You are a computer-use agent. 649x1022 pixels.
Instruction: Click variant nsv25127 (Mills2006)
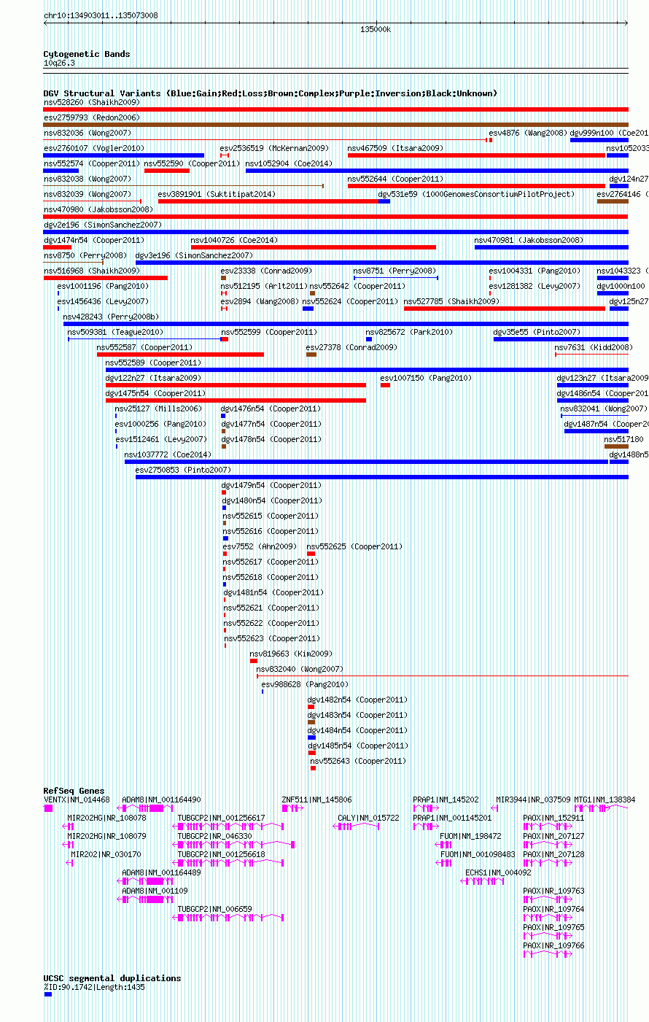[x=116, y=416]
